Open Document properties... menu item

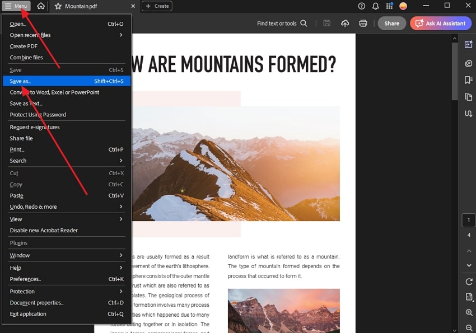pyautogui.click(x=67, y=303)
